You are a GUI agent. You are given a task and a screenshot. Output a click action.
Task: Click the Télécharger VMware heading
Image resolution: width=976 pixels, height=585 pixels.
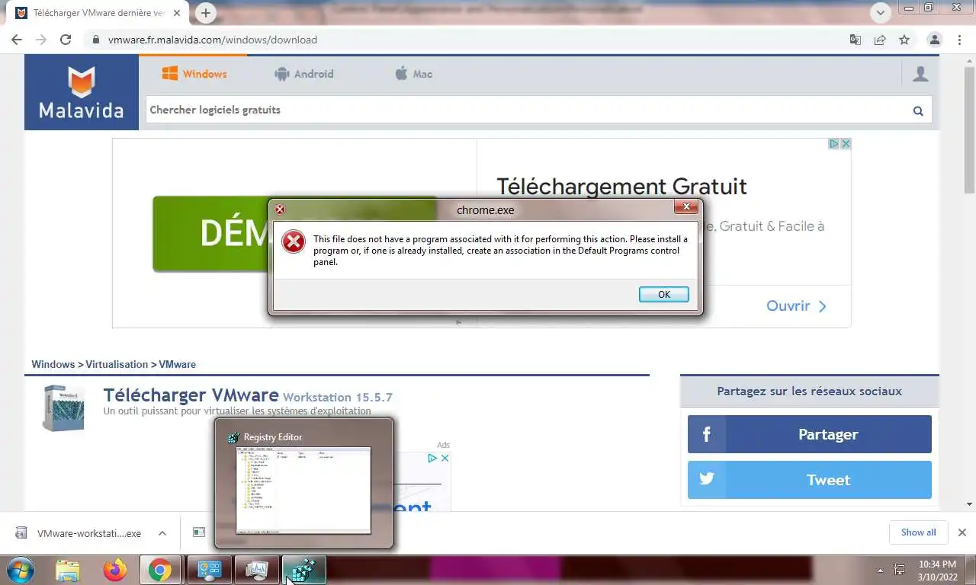click(191, 395)
